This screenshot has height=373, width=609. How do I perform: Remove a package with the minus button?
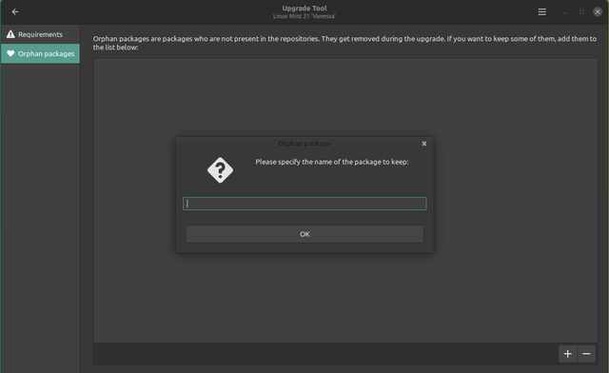click(586, 354)
